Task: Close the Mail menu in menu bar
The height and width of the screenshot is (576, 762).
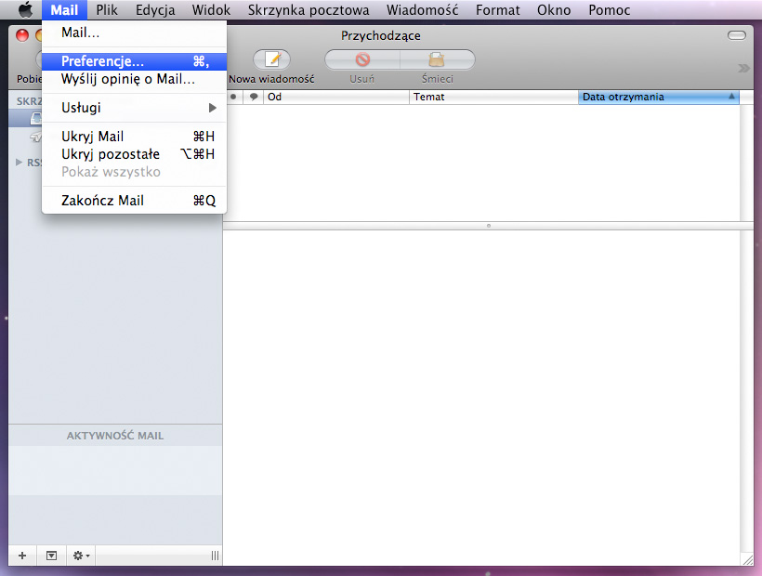Action: pos(64,9)
